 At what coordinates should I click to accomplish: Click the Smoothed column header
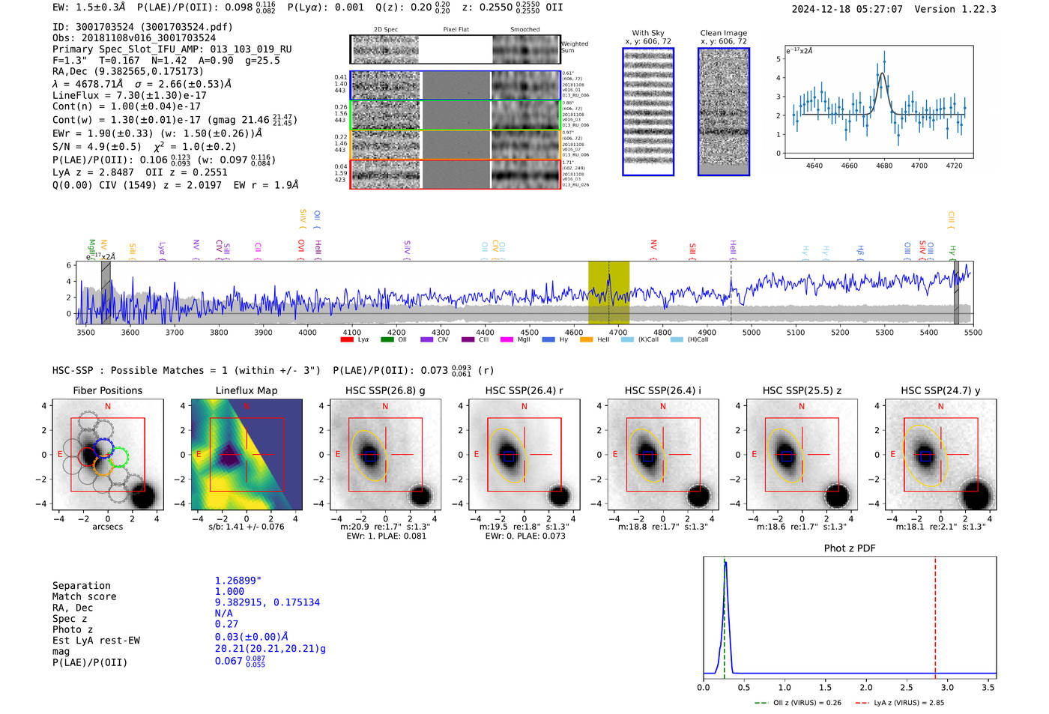point(525,30)
